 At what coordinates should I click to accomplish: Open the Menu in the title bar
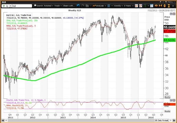pyautogui.click(x=171, y=2)
